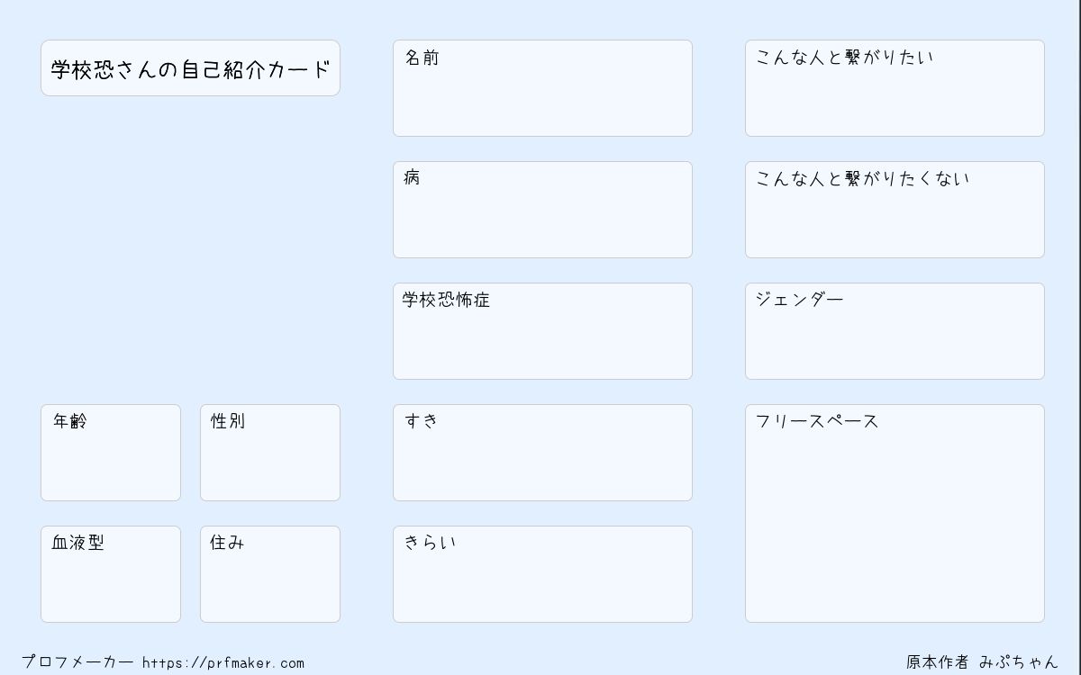Screen dimensions: 1081x675
Task: Select the すき likes box
Action: tap(542, 453)
